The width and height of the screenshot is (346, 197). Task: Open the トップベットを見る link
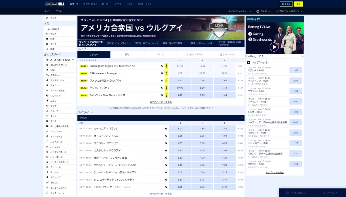click(275, 172)
